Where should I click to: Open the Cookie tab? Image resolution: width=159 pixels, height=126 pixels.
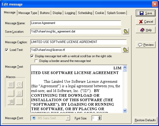(x=100, y=13)
